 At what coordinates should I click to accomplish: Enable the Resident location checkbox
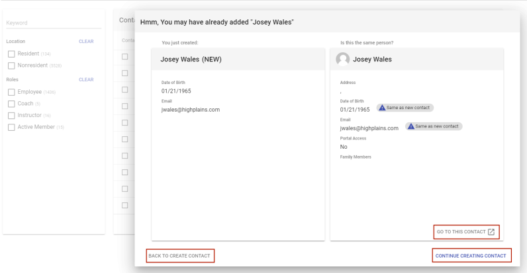pyautogui.click(x=11, y=54)
